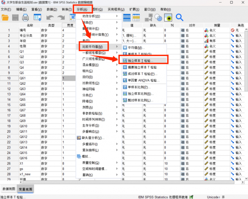Click input role icon in 专业分类 row
Image resolution: width=248 pixels, height=199 pixels.
click(x=233, y=35)
